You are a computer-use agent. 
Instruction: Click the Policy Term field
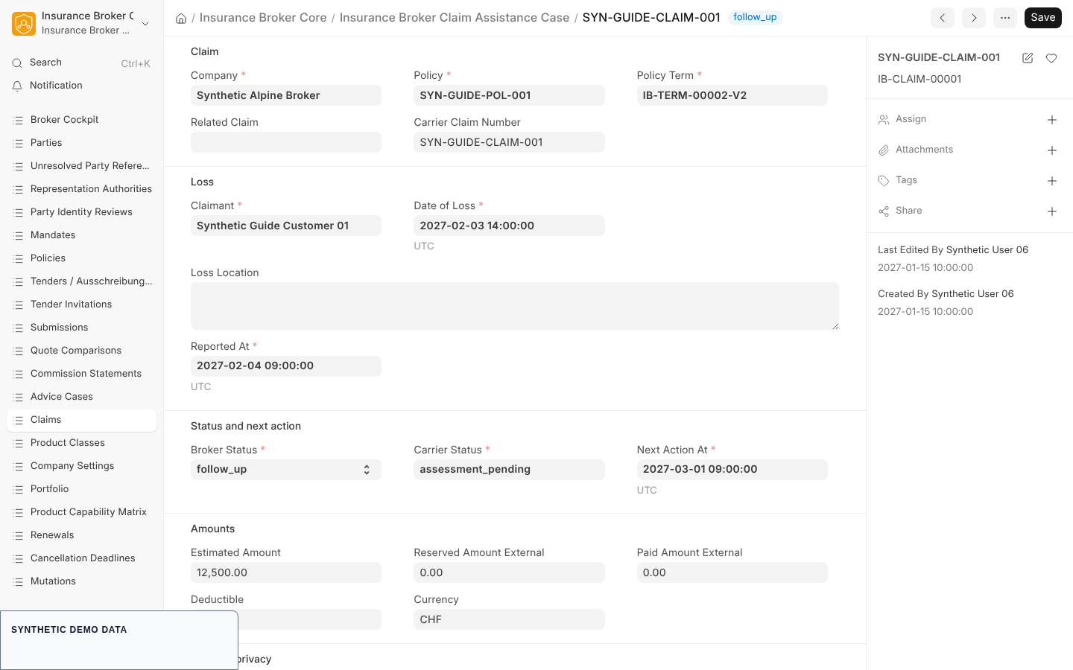point(732,95)
